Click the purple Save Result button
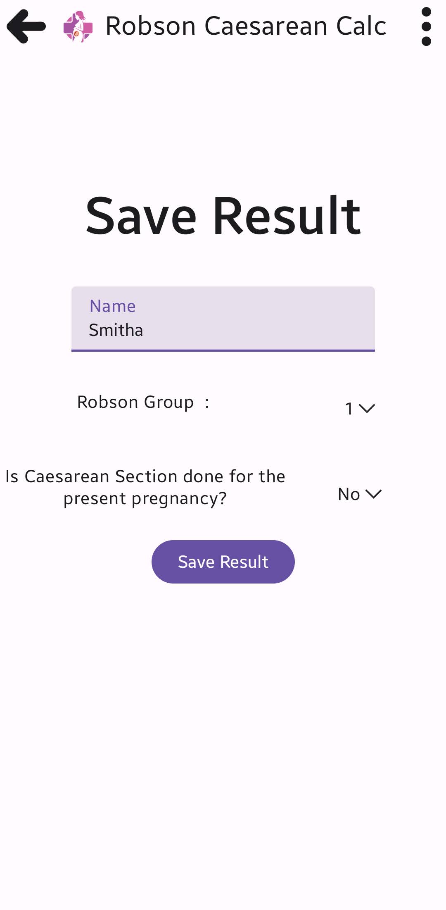The image size is (446, 910). (223, 562)
